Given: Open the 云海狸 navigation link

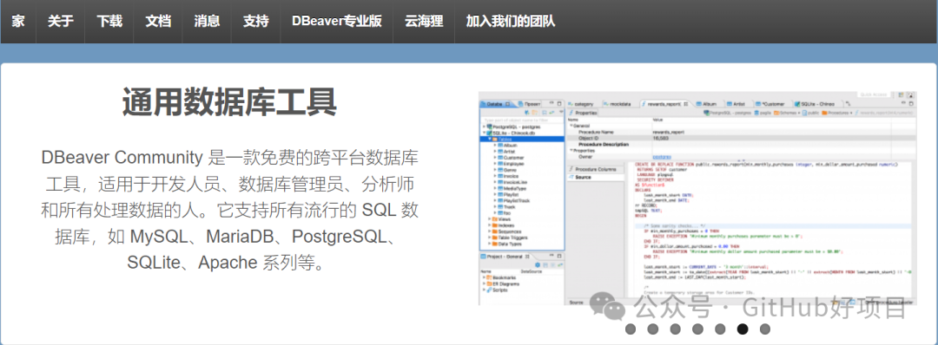Looking at the screenshot, I should coord(424,22).
